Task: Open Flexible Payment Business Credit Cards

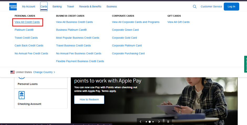Action: [80, 61]
